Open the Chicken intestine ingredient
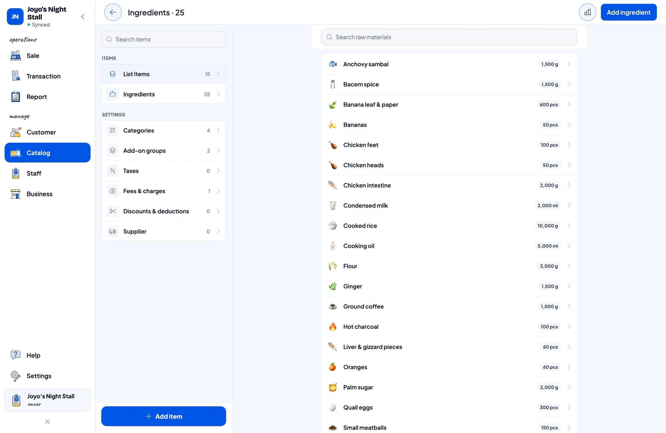Viewport: 666px width, 433px height. [449, 185]
